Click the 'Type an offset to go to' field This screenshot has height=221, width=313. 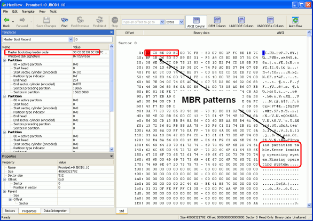pos(141,22)
